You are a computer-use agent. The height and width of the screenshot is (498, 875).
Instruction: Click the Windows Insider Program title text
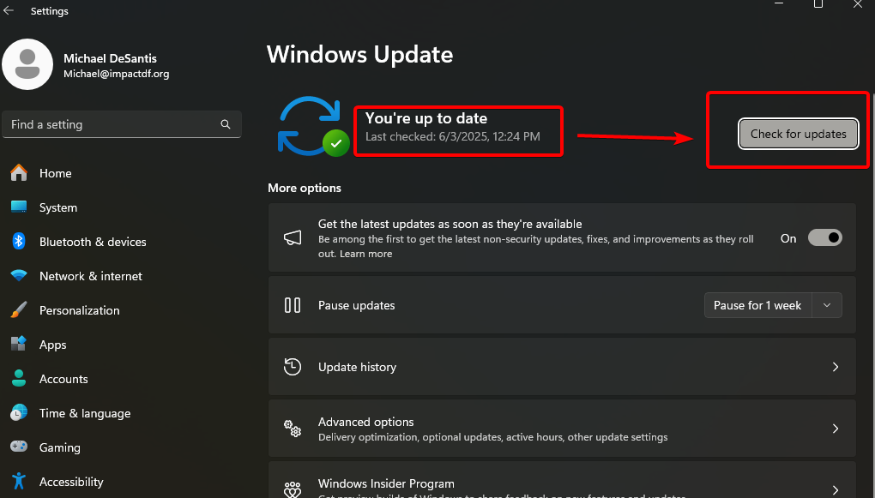click(x=386, y=483)
